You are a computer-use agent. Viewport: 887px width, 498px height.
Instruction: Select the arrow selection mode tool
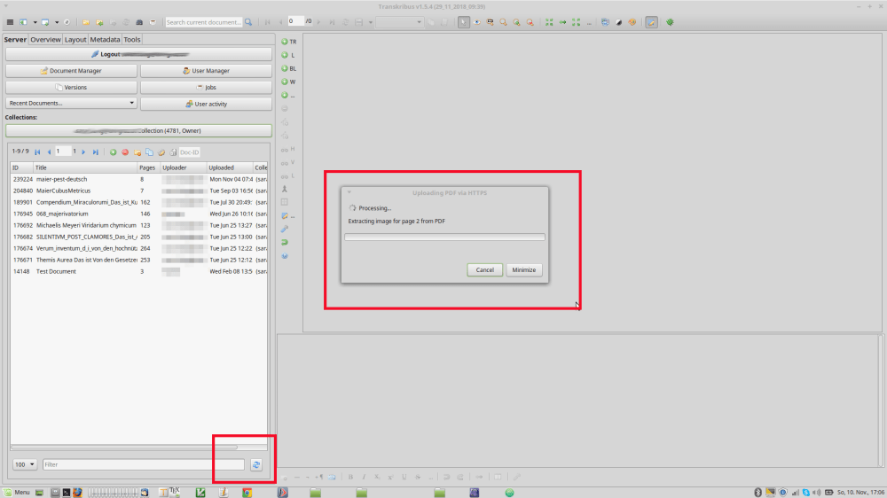point(463,22)
